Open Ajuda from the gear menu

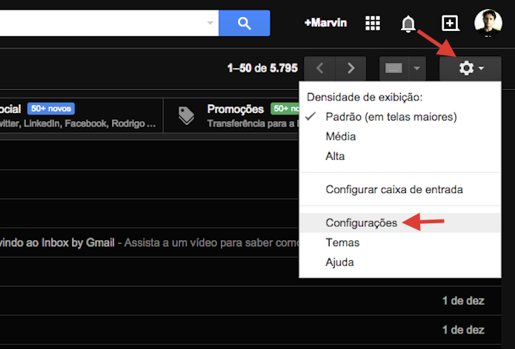coord(400,262)
